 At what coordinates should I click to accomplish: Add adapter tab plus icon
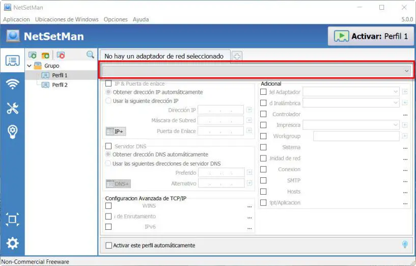237,56
